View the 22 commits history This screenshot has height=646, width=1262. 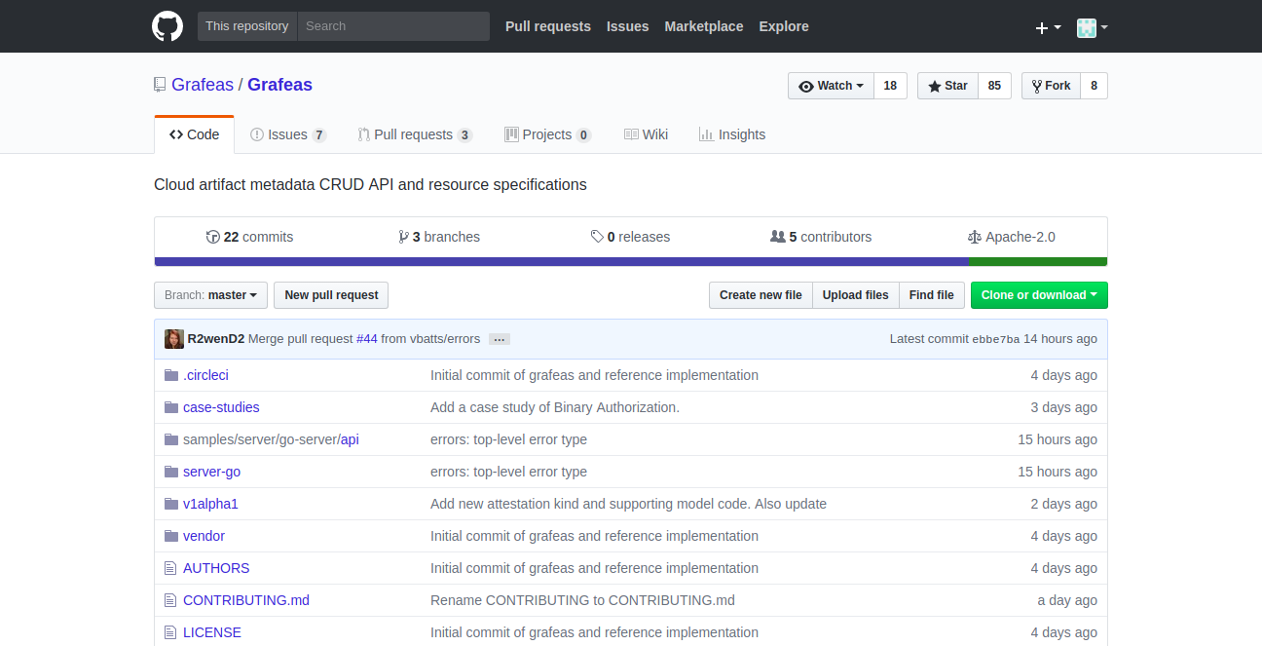click(249, 237)
